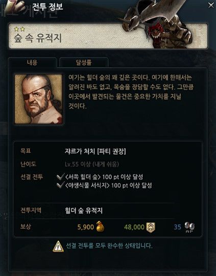Click the 48,000 XP reward amount
This screenshot has width=216, height=276.
click(134, 227)
